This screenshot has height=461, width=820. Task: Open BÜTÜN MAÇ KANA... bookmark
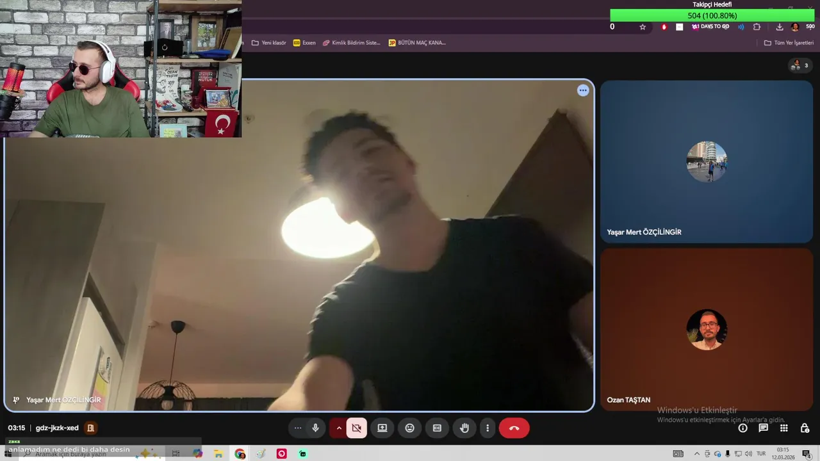417,43
